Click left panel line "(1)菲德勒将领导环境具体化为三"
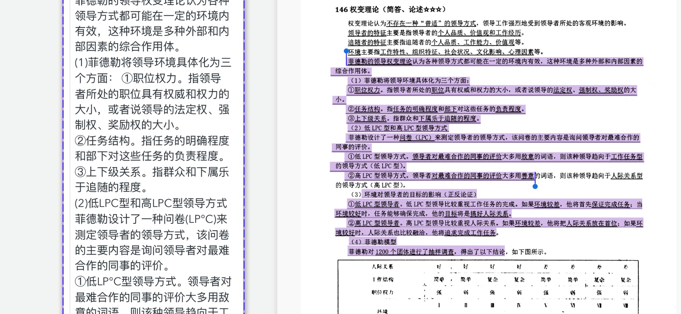 coord(153,62)
